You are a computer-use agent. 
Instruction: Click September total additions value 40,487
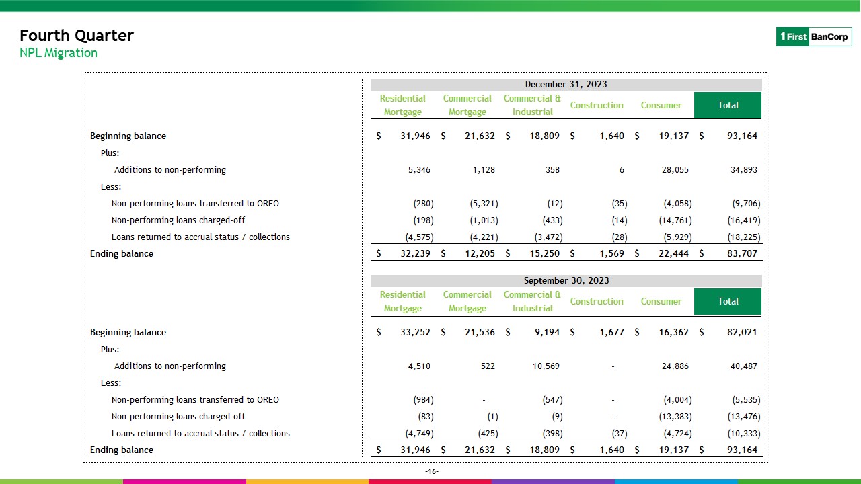pyautogui.click(x=743, y=366)
